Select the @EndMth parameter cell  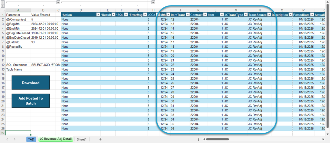click(18, 28)
